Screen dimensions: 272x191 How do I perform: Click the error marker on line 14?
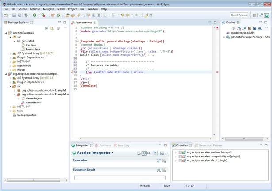pyautogui.click(x=72, y=72)
